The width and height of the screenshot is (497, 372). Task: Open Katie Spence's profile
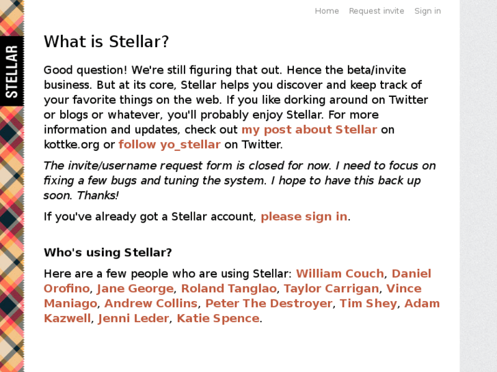217,319
